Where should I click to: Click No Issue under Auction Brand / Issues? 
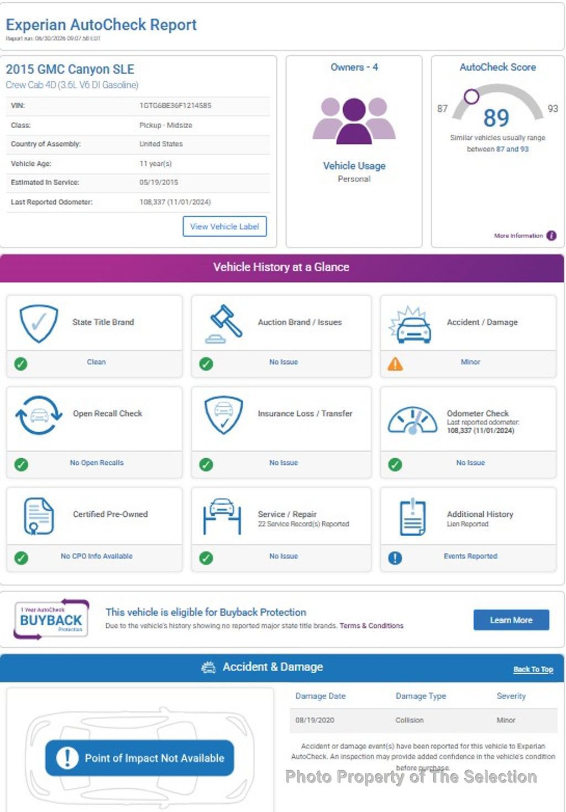pos(284,362)
